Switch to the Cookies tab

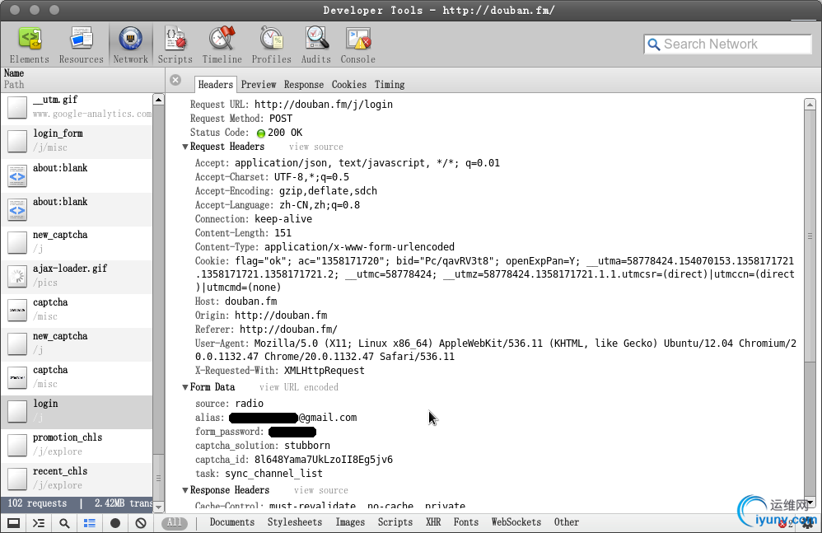point(348,84)
